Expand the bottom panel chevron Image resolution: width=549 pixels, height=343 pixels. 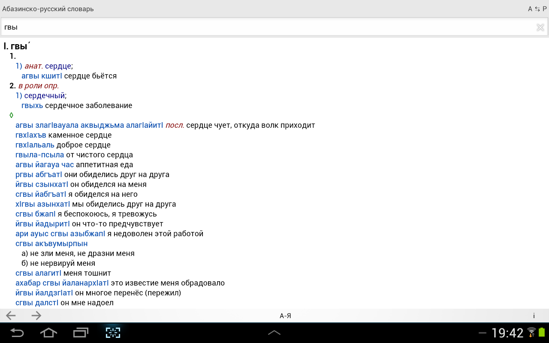(x=274, y=333)
